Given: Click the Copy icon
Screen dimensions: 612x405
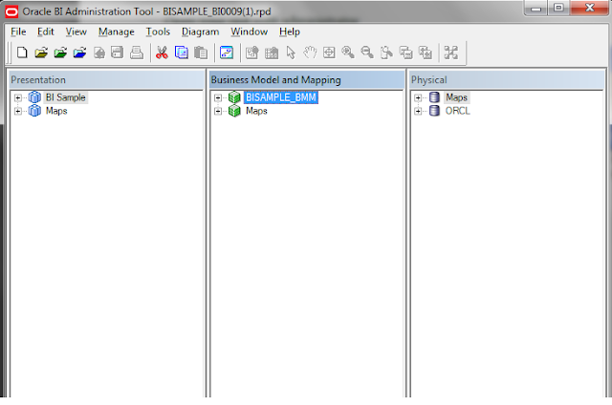Looking at the screenshot, I should (x=182, y=53).
